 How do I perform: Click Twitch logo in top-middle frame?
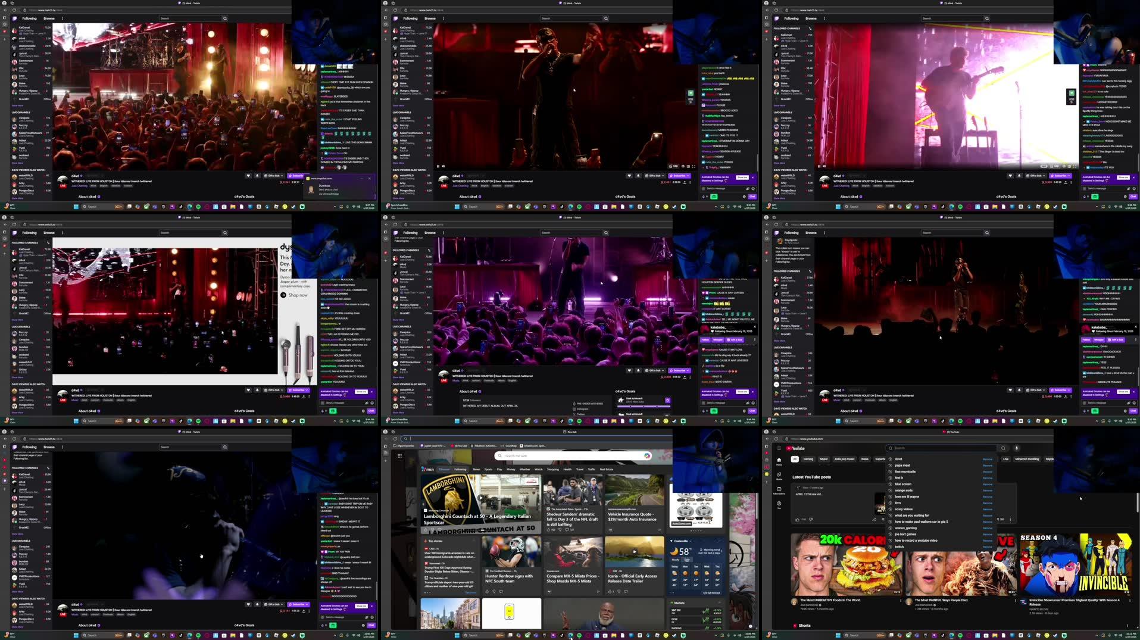tap(396, 18)
